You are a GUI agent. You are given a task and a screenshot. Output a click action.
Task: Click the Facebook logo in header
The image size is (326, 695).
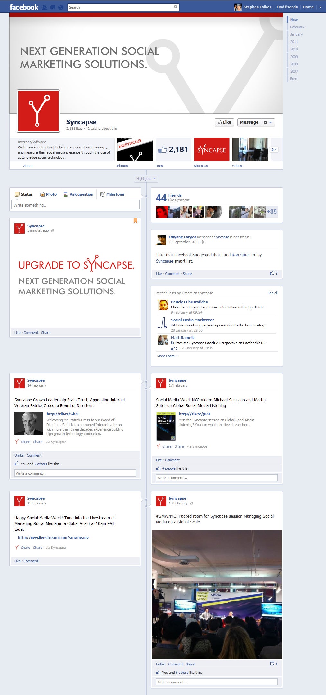(x=24, y=7)
